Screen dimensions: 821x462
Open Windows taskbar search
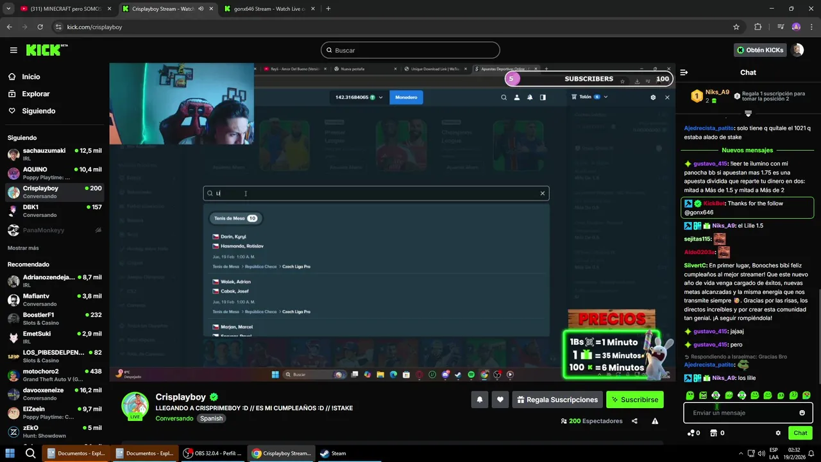pos(30,453)
